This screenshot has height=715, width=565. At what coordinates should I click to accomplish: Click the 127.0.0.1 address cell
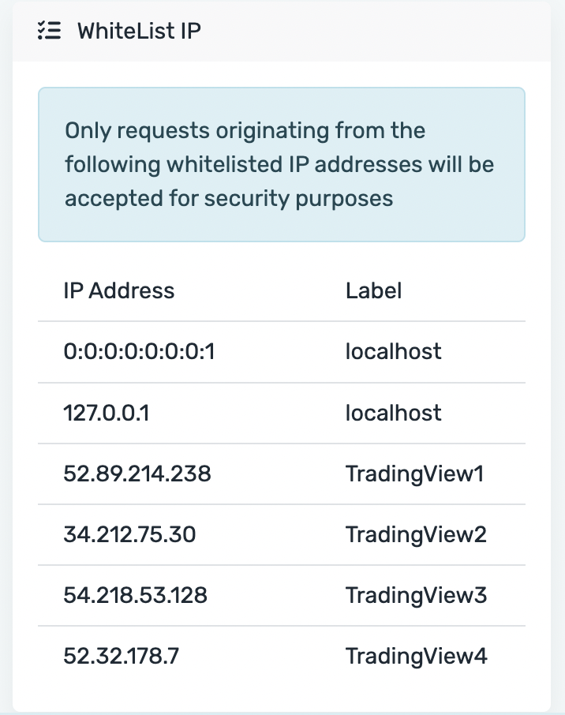tap(107, 413)
